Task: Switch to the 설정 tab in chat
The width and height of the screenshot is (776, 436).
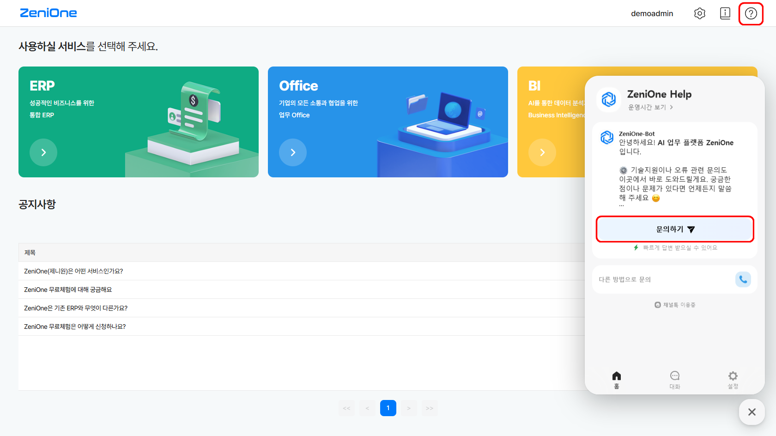Action: tap(733, 380)
